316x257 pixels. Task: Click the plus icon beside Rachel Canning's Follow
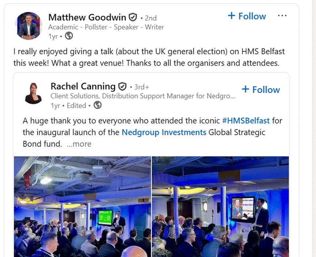pyautogui.click(x=245, y=90)
